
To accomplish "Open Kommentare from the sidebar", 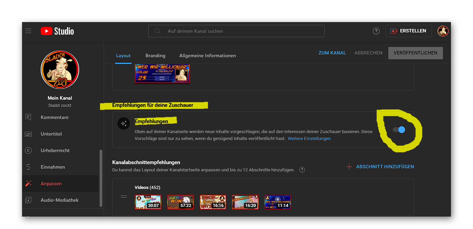I will pyautogui.click(x=54, y=117).
